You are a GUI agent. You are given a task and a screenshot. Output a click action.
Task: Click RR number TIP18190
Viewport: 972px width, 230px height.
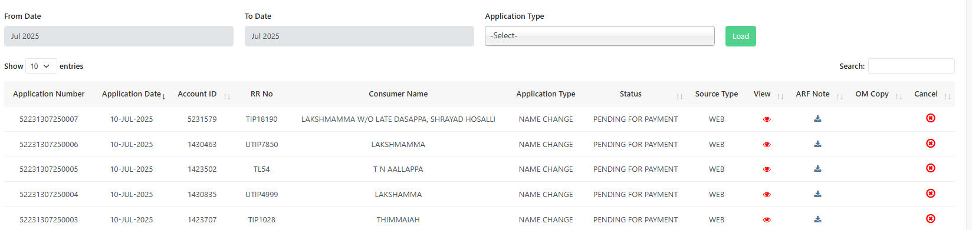point(262,119)
